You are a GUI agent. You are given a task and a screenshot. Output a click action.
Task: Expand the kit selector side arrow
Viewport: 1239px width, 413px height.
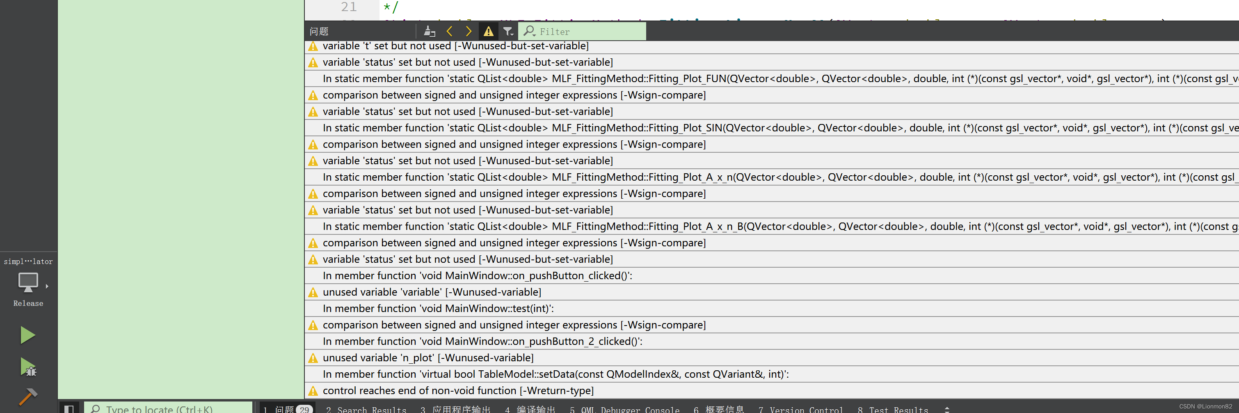pos(47,287)
